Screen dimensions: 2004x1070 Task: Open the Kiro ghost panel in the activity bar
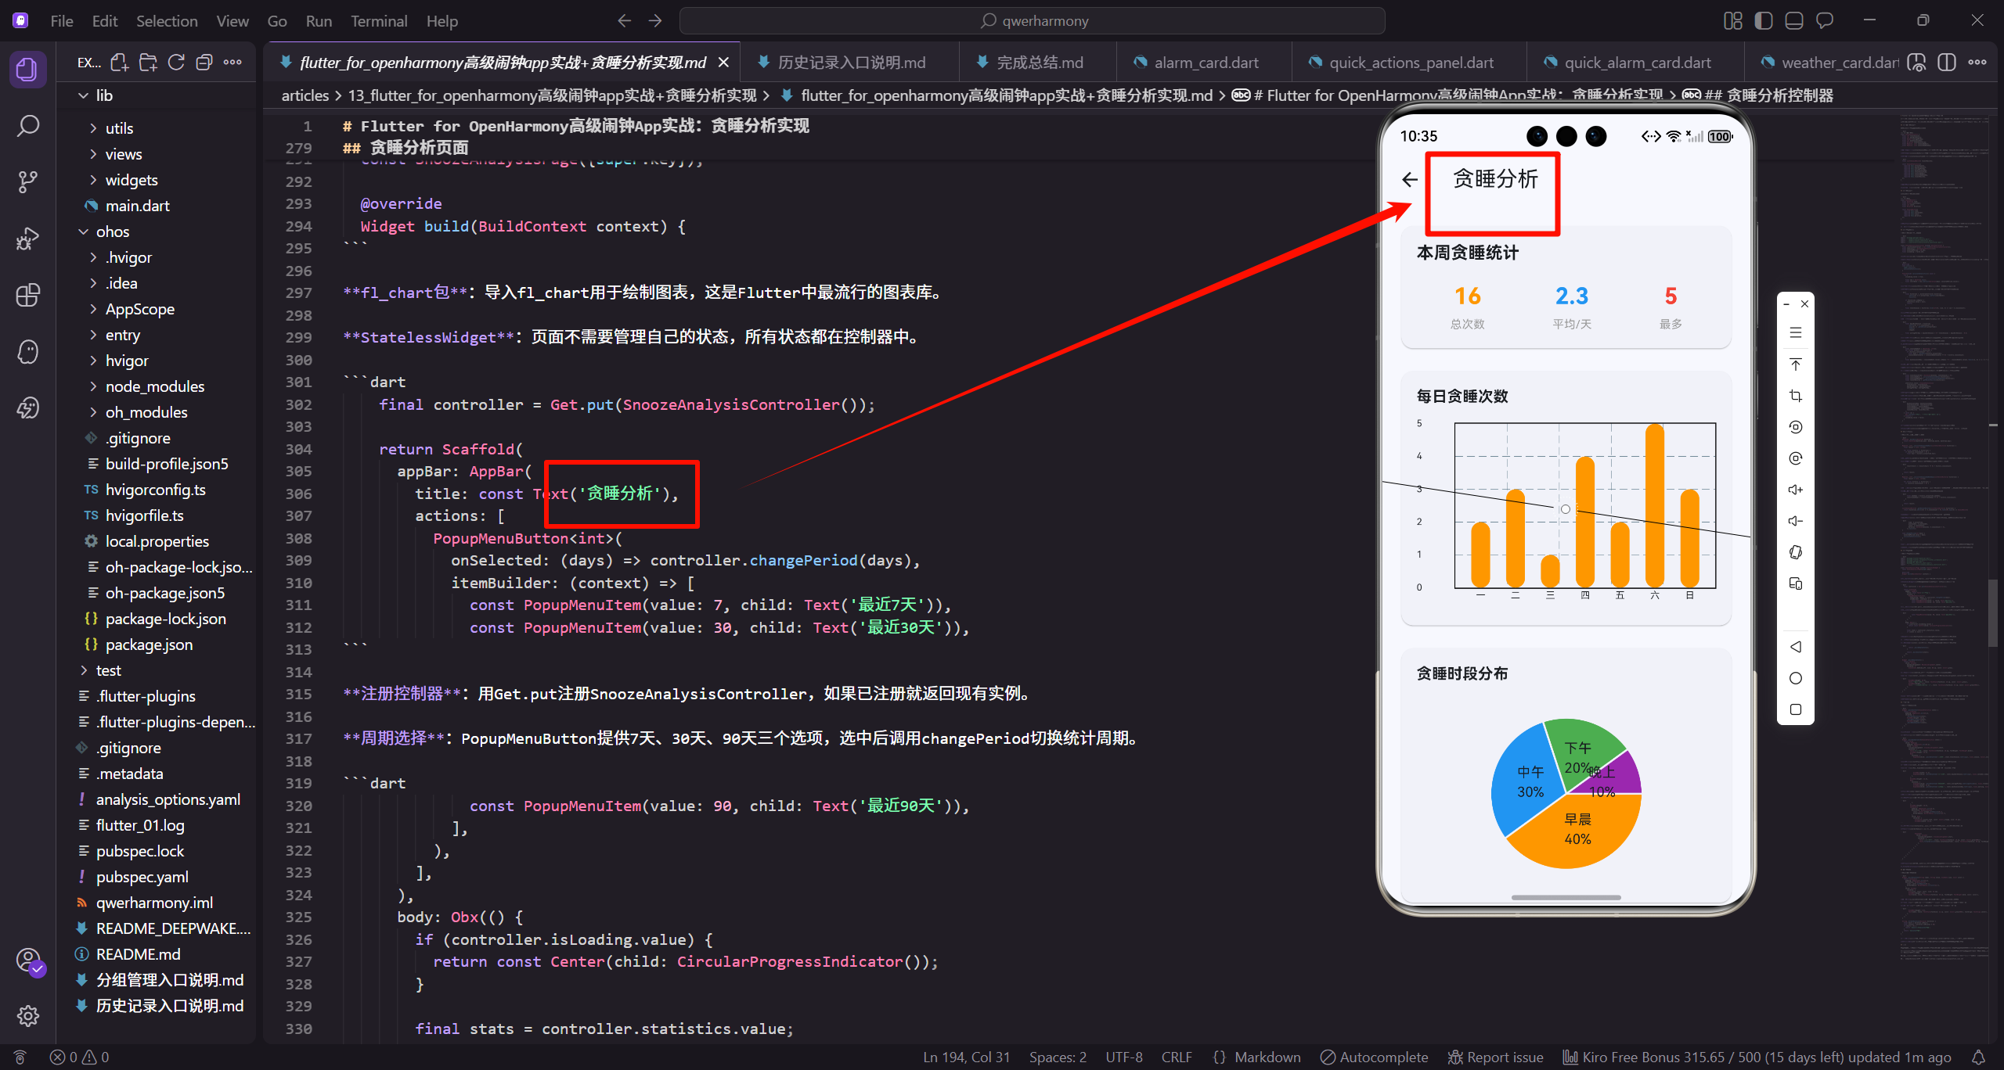point(27,351)
